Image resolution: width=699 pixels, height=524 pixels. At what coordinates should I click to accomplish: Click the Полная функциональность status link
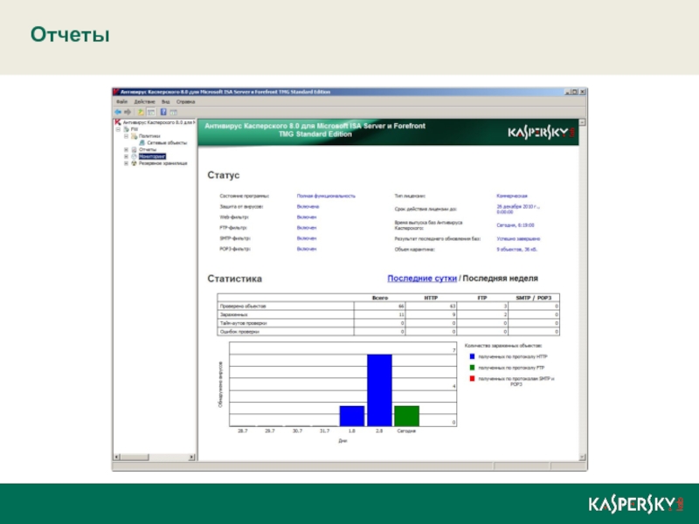coord(326,196)
